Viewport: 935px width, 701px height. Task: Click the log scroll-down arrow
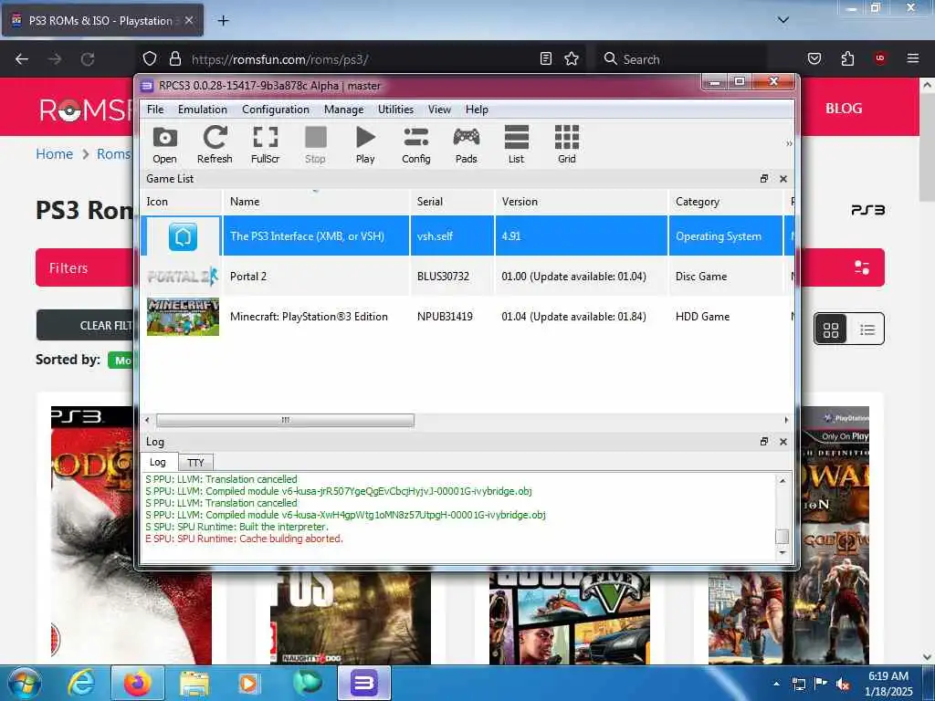[x=783, y=552]
